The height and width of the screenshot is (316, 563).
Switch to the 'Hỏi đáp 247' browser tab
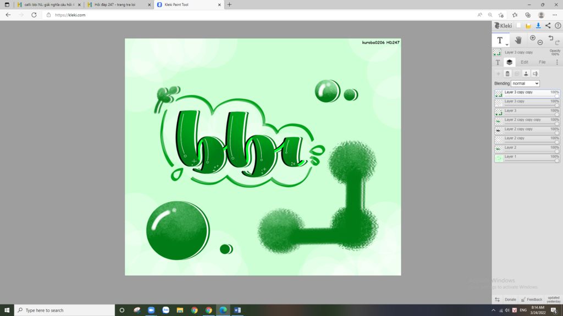pyautogui.click(x=119, y=4)
